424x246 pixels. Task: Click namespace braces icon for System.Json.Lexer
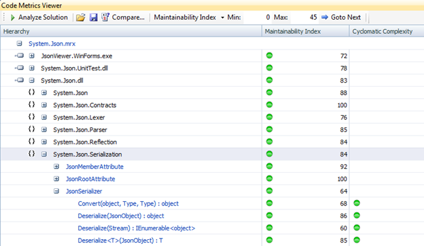tap(32, 117)
